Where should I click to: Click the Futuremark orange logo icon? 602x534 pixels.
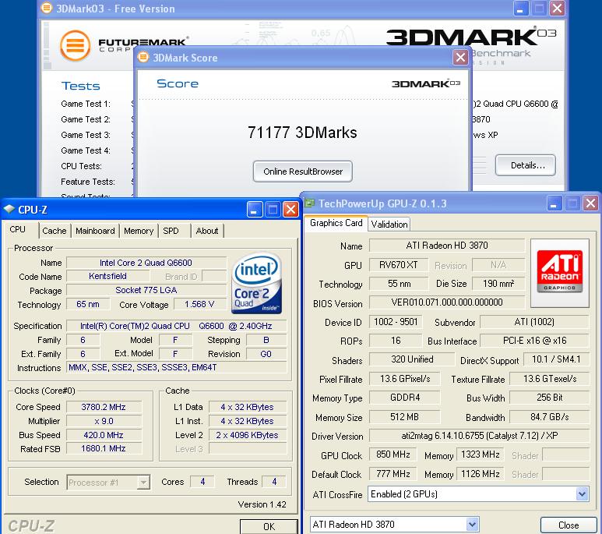click(76, 46)
